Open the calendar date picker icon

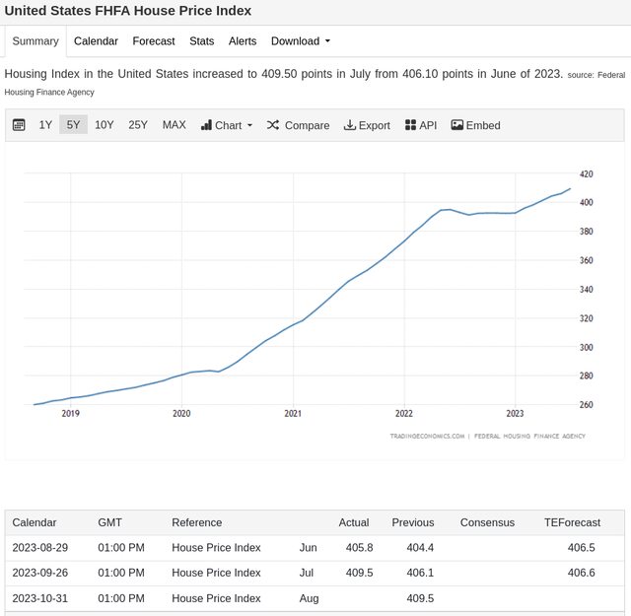click(x=19, y=125)
